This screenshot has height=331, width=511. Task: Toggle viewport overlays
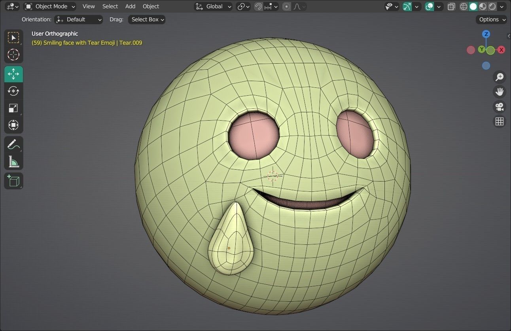(429, 6)
